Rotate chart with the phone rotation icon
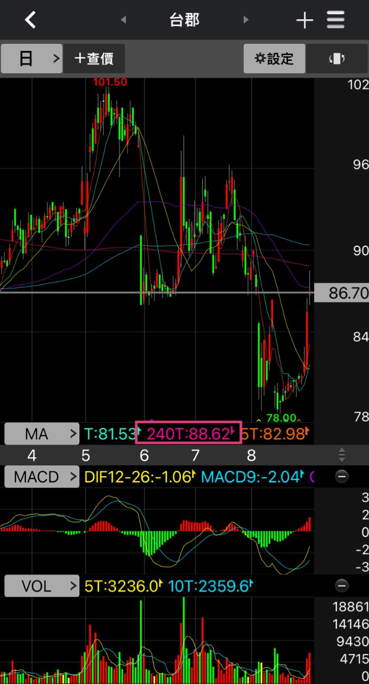Image resolution: width=369 pixels, height=684 pixels. click(x=336, y=58)
